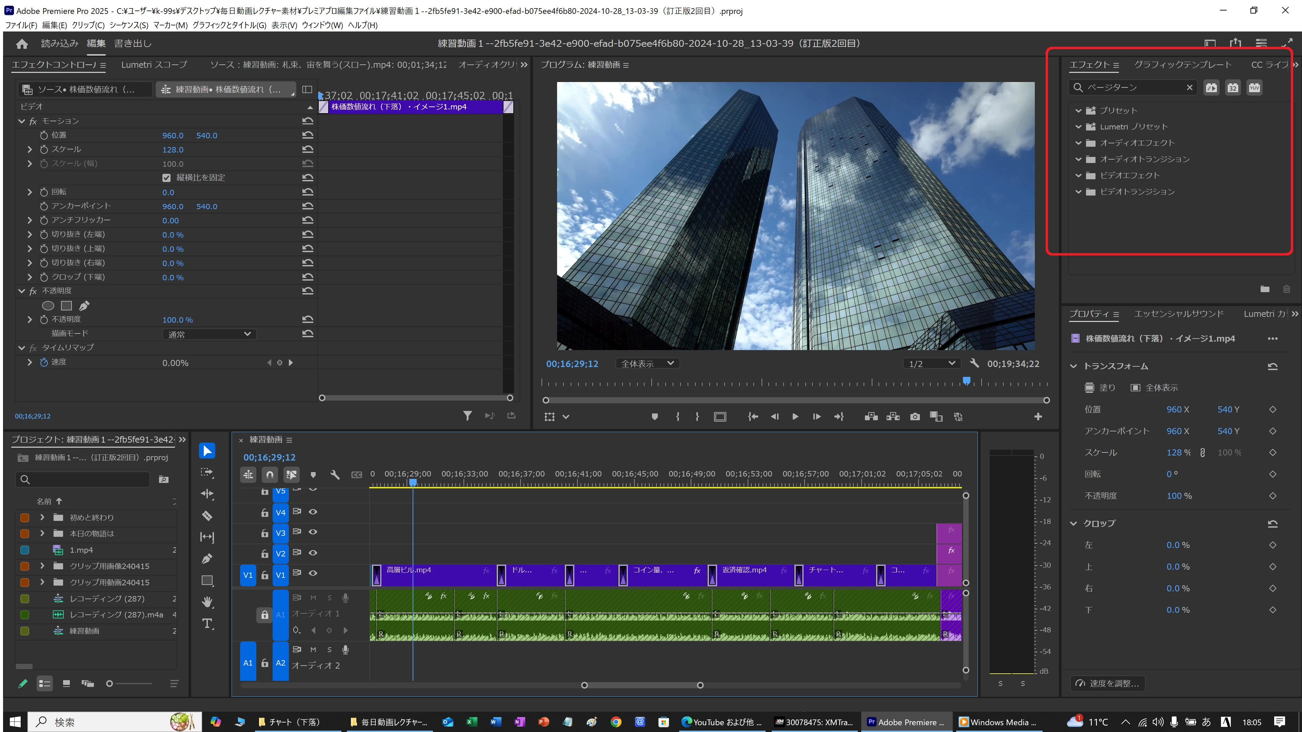1302x732 pixels.
Task: Expand the ビデオエフェクト folder
Action: (1078, 176)
